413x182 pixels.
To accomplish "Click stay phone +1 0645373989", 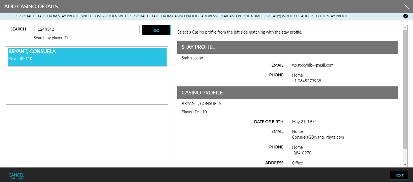I will point(306,81).
